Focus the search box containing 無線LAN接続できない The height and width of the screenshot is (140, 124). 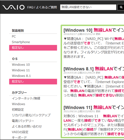(x=88, y=7)
